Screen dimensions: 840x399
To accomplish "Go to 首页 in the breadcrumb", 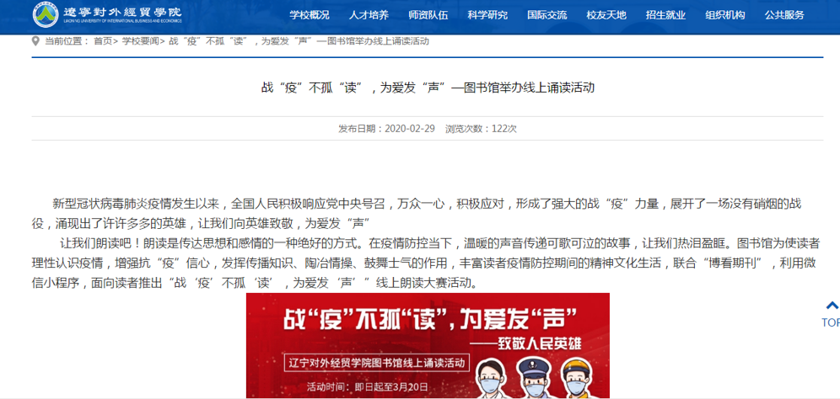I will (x=103, y=41).
